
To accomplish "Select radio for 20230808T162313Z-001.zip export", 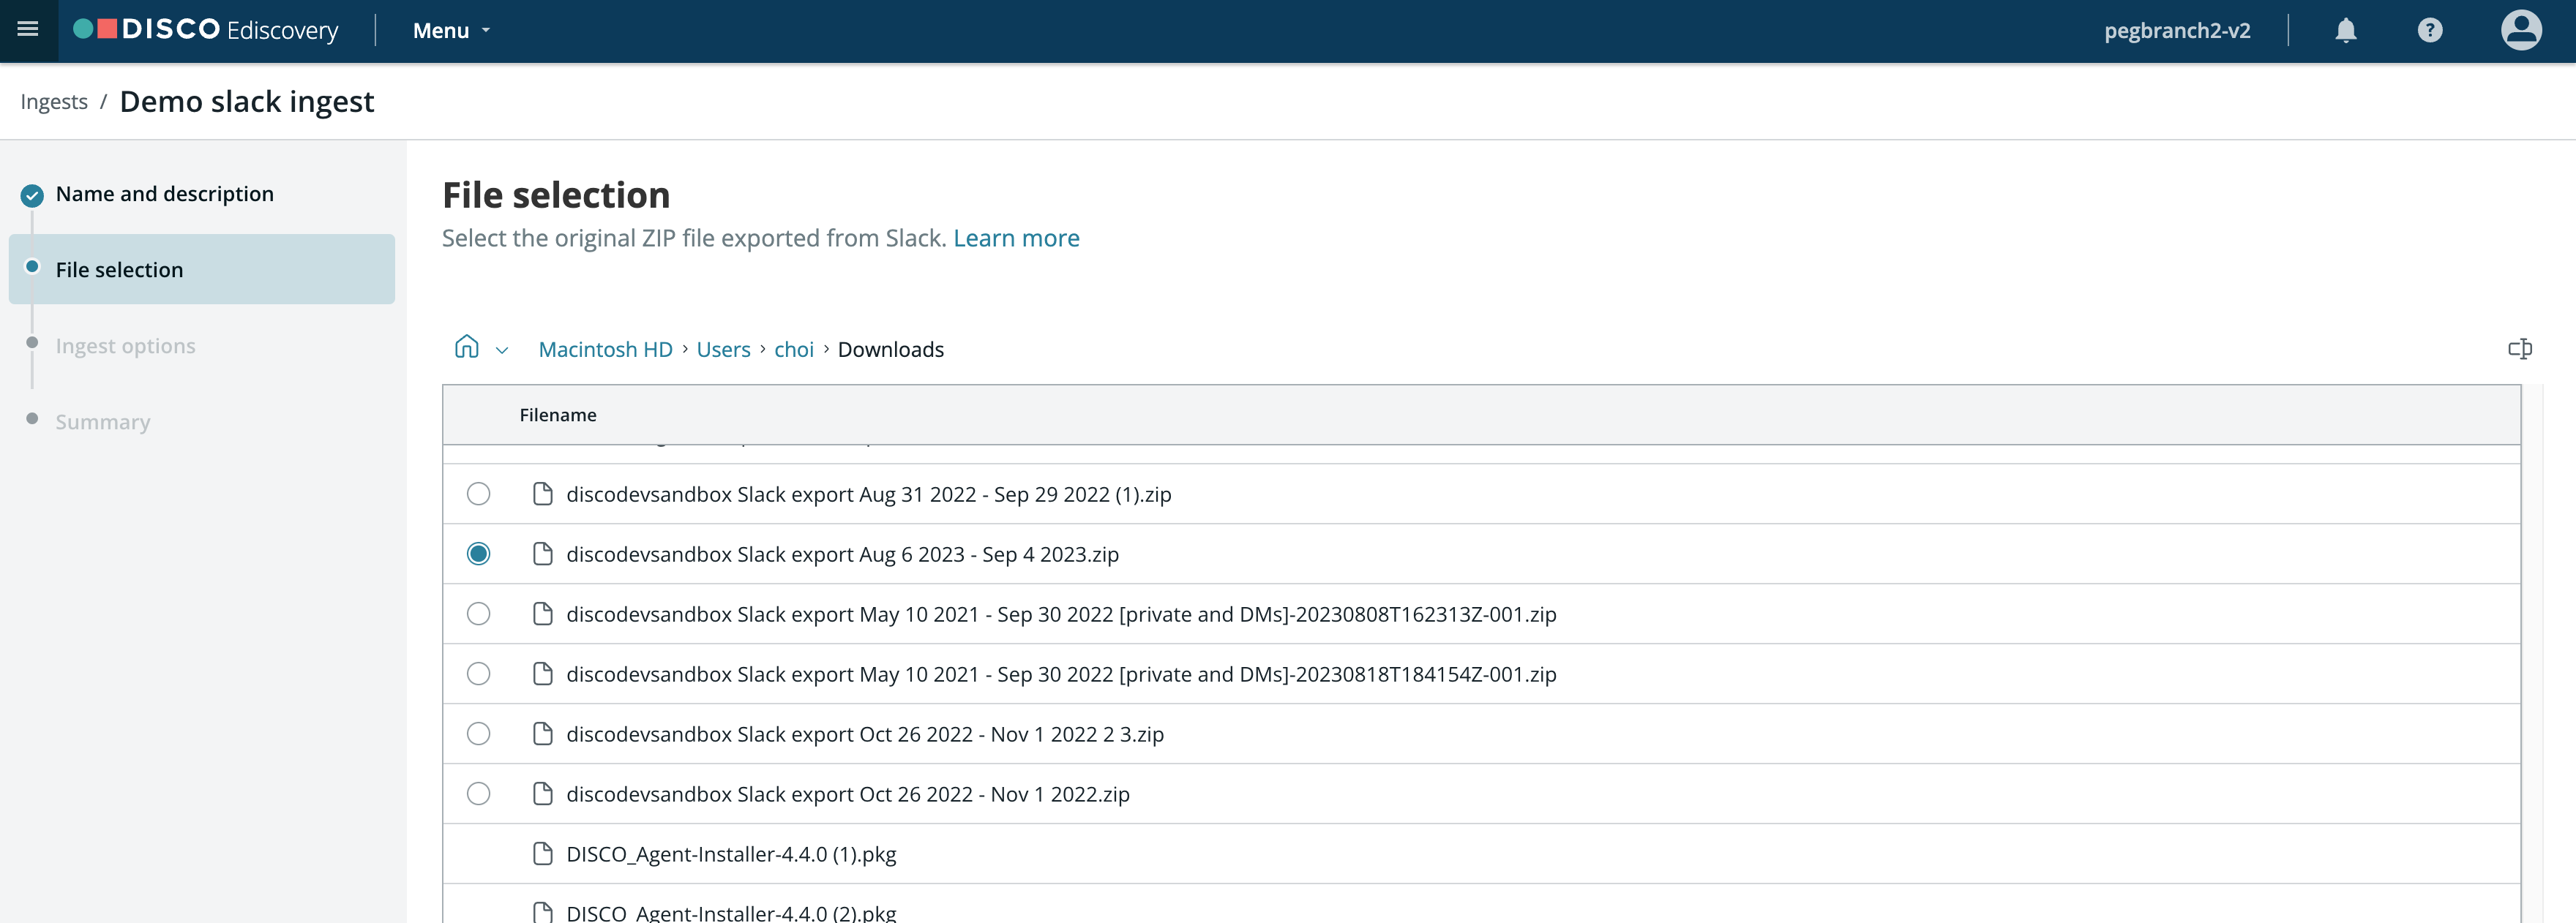I will click(x=479, y=614).
